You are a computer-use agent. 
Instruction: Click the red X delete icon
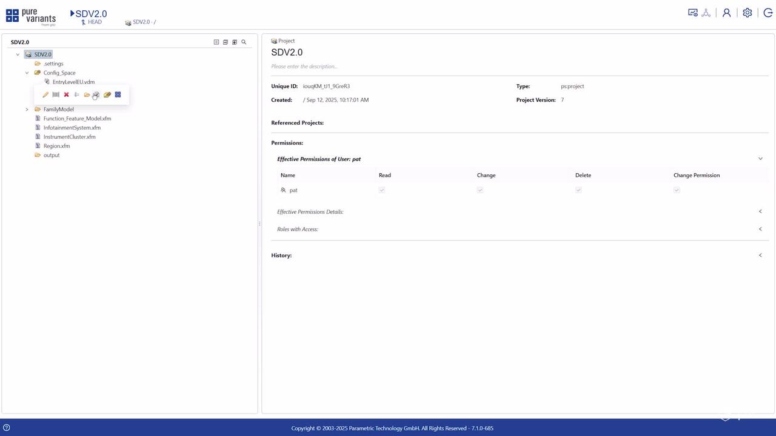pyautogui.click(x=67, y=94)
